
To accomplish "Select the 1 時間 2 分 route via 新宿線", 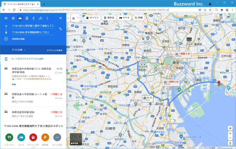I will [33, 98].
